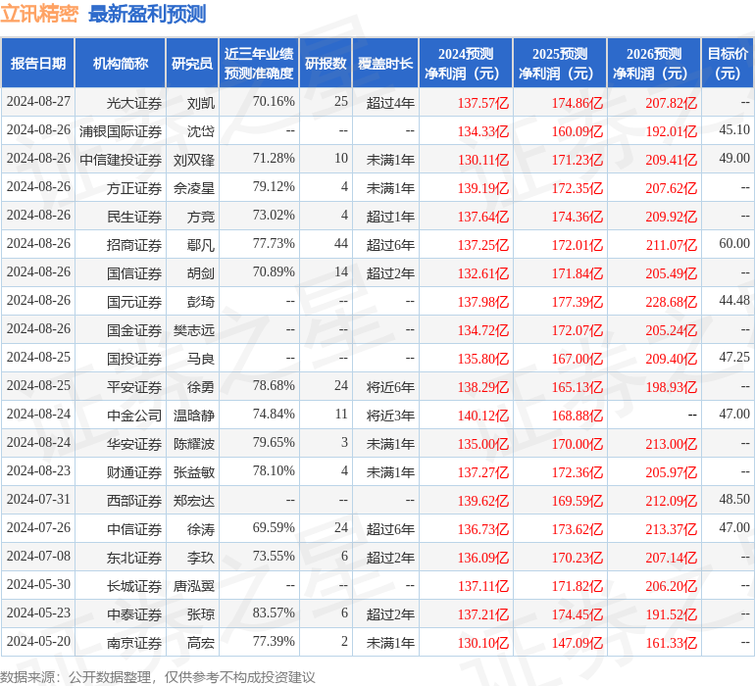Click accuracy value 83.57%
This screenshot has width=755, height=686.
pos(274,612)
